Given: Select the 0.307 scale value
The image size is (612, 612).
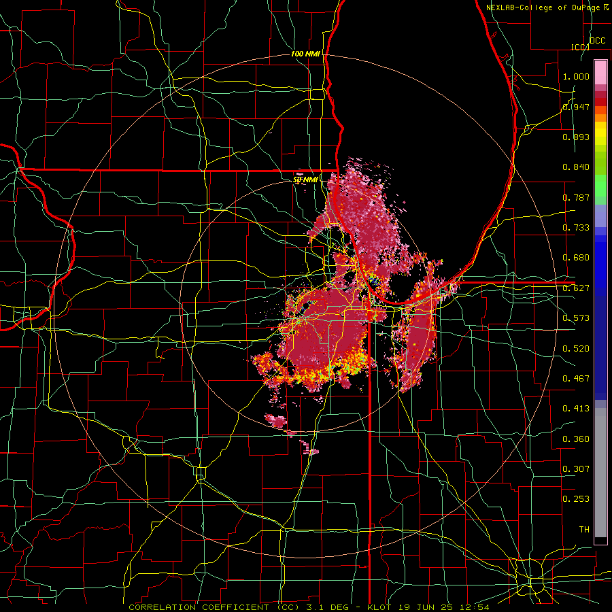Looking at the screenshot, I should click(x=576, y=469).
